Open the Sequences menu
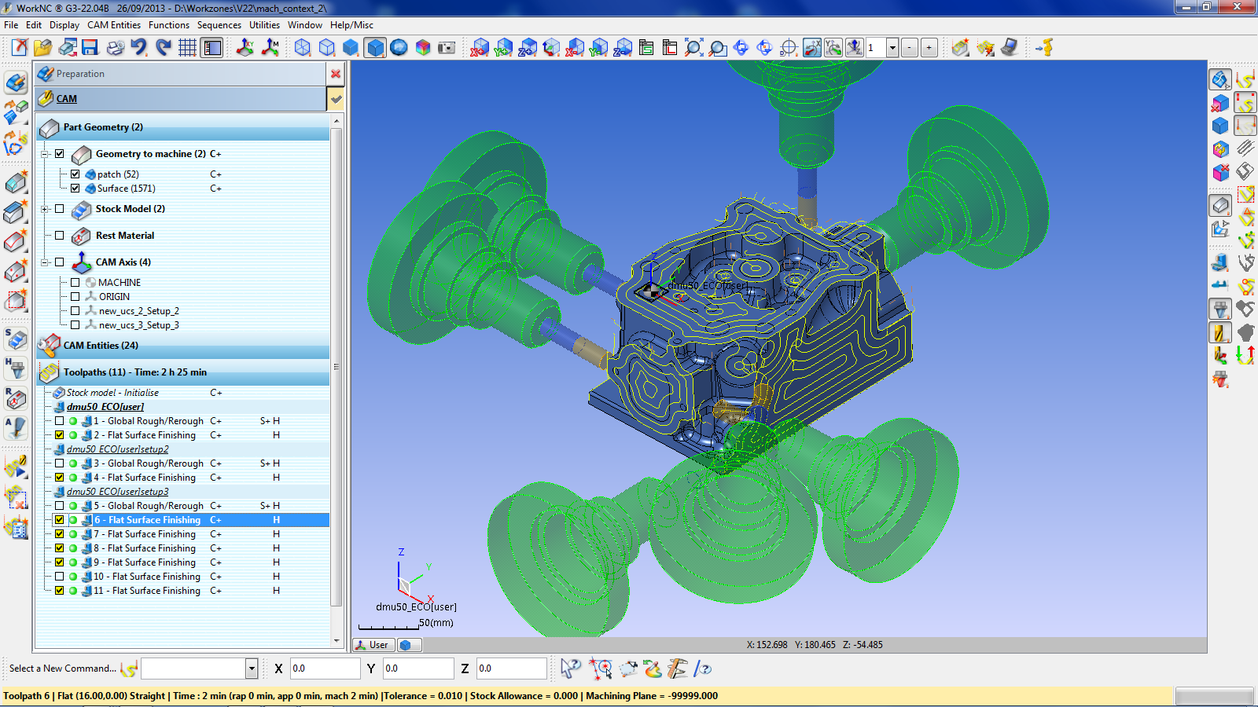Image resolution: width=1258 pixels, height=707 pixels. 219,25
